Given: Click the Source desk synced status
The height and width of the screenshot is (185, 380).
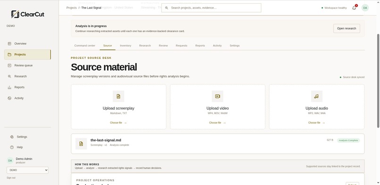Looking at the screenshot, I should pos(352,77).
